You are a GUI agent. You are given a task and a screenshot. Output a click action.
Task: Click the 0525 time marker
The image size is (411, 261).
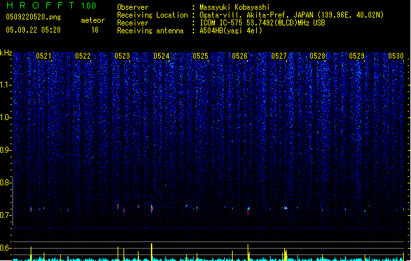pos(201,56)
